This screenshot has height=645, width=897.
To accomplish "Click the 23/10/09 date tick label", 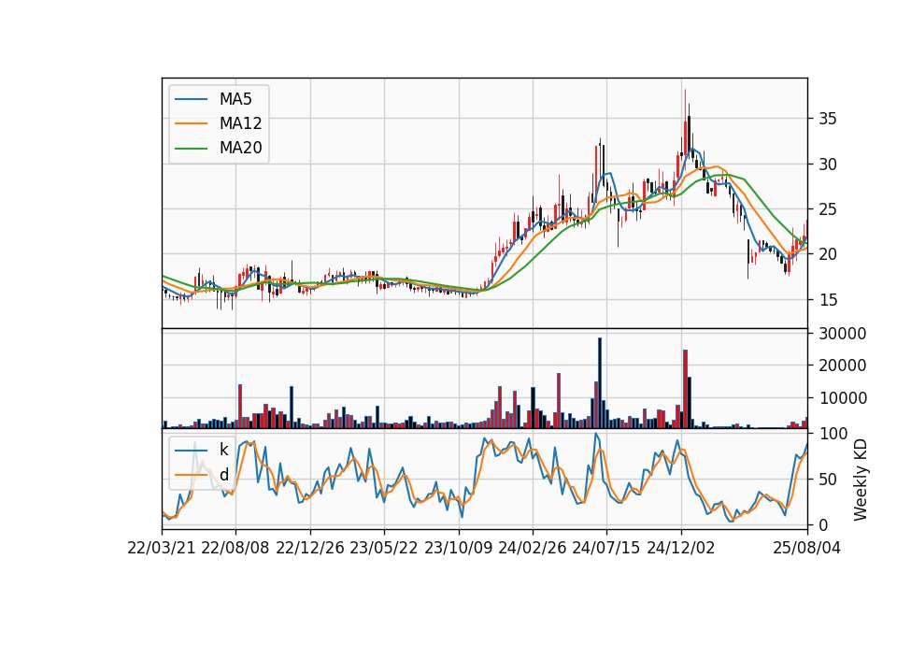I will point(458,548).
